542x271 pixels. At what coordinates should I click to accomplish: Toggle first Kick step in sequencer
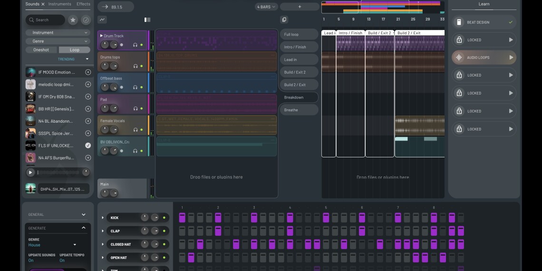[182, 218]
